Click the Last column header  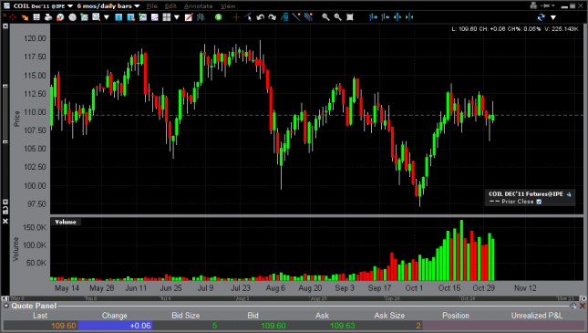point(40,316)
